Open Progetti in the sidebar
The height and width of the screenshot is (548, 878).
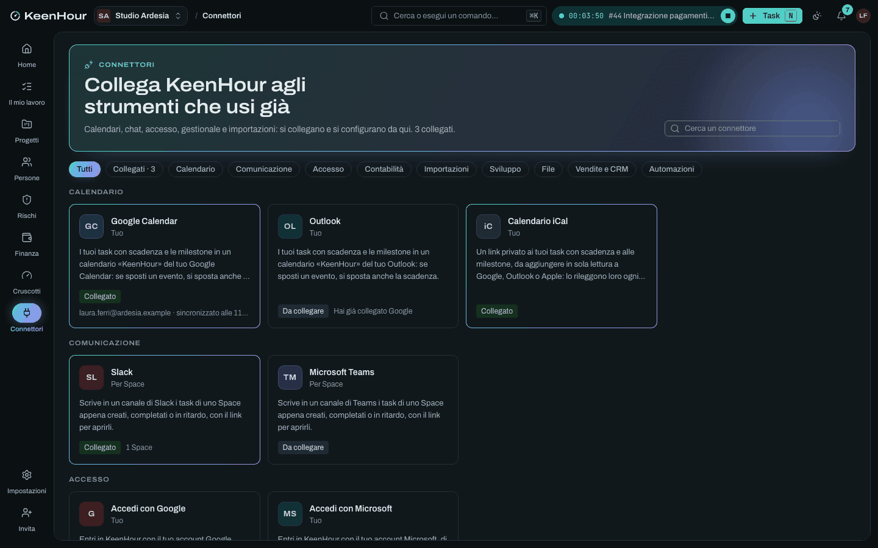pyautogui.click(x=27, y=131)
